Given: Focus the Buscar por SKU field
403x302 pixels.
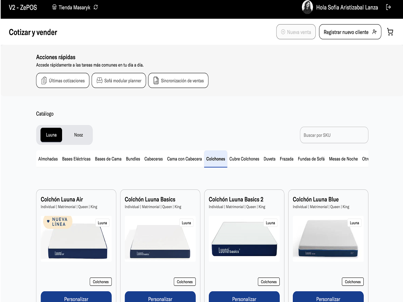Looking at the screenshot, I should 334,135.
